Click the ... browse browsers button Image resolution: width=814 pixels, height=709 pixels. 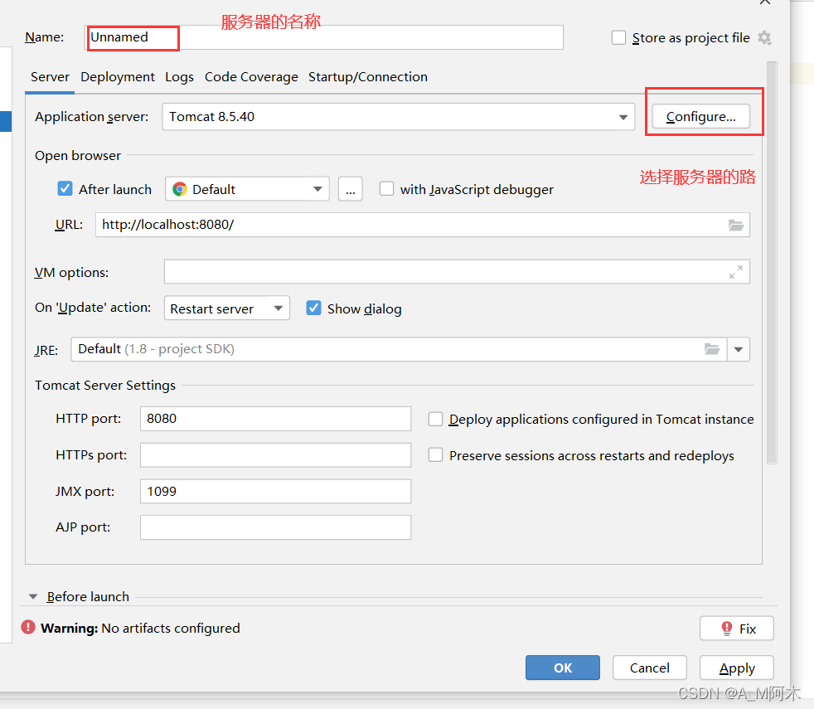pos(351,189)
